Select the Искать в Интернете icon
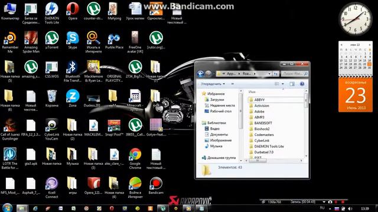The width and height of the screenshot is (378, 212). tap(93, 42)
